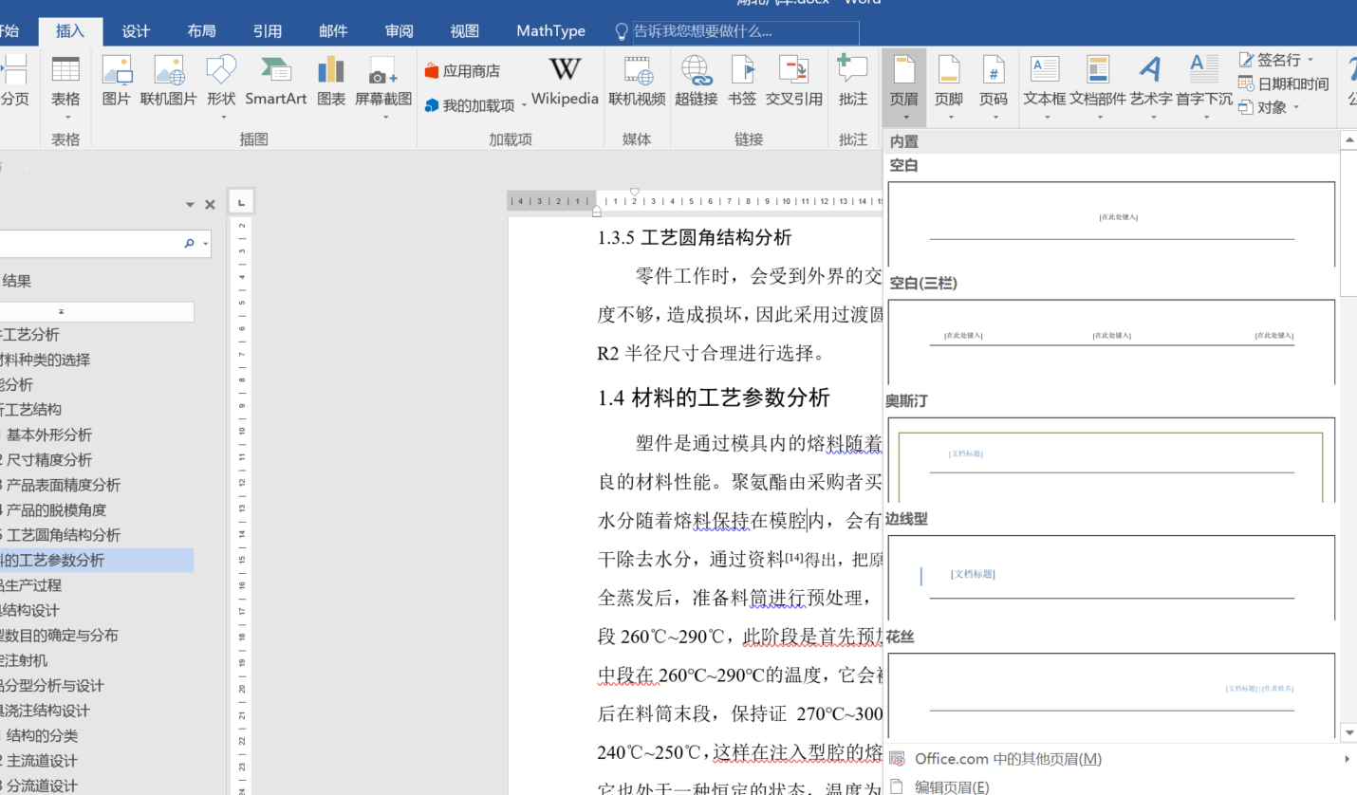
Task: Open the Table insert tool
Action: coord(65,86)
